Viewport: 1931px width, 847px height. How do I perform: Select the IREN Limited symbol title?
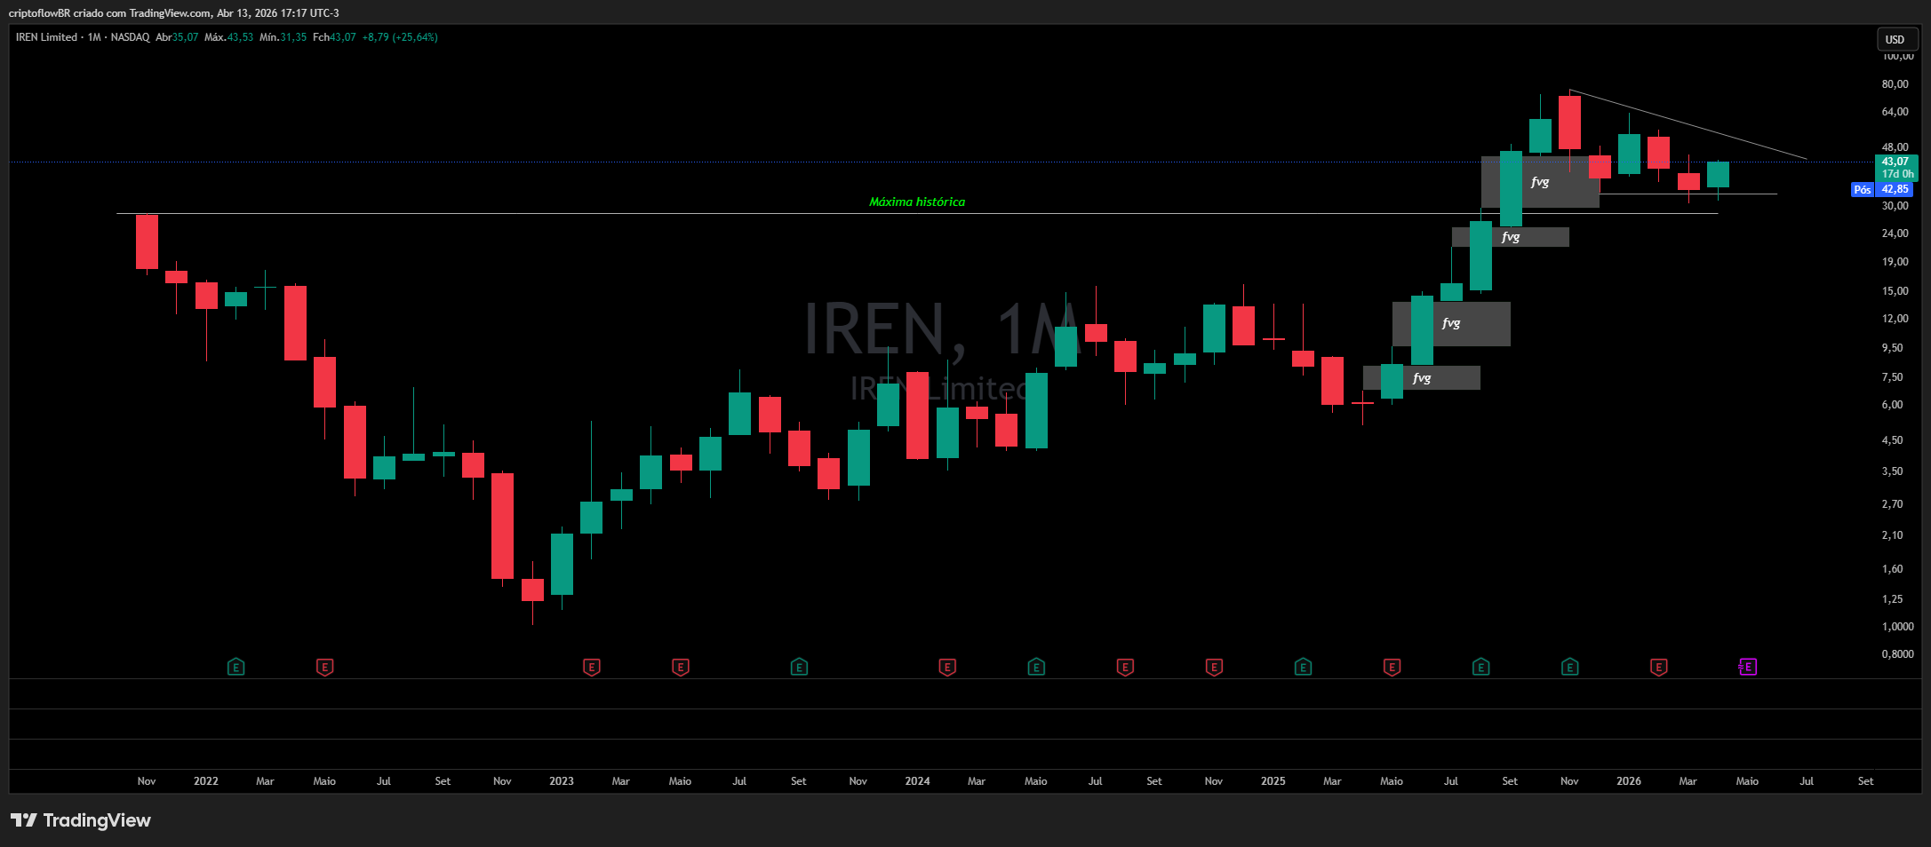point(46,37)
